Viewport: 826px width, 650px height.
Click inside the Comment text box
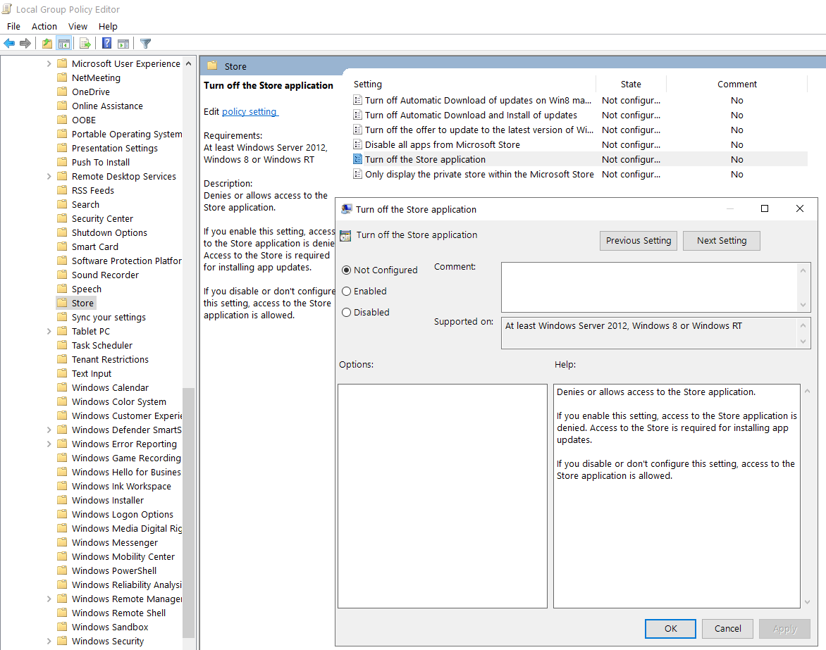click(x=648, y=287)
